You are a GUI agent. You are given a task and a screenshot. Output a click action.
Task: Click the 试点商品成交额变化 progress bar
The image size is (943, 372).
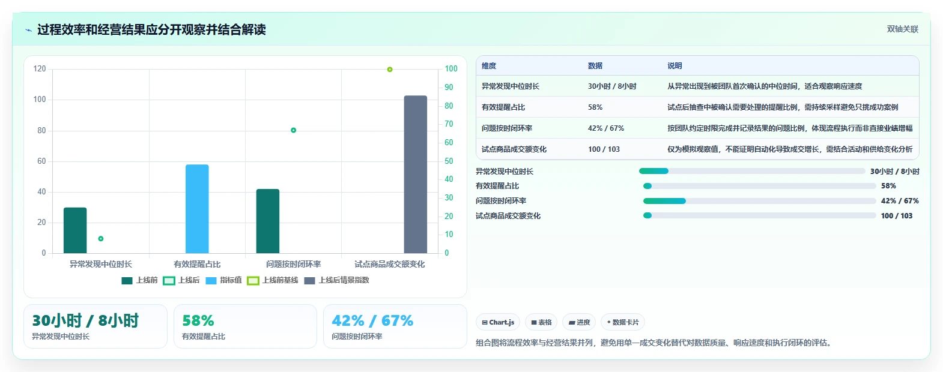click(760, 215)
